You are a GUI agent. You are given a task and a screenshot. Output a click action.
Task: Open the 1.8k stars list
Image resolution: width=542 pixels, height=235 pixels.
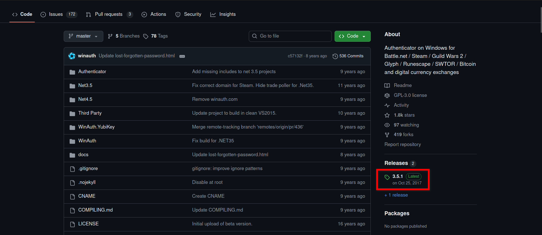404,115
